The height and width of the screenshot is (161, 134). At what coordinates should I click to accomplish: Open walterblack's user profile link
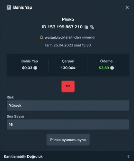click(54, 37)
